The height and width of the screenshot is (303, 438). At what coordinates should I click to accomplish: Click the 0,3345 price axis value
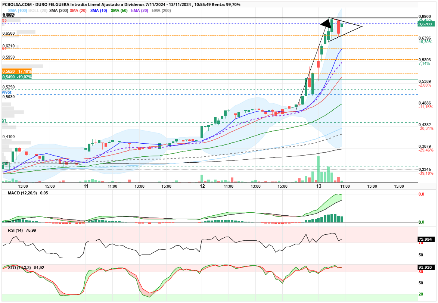tap(425, 169)
